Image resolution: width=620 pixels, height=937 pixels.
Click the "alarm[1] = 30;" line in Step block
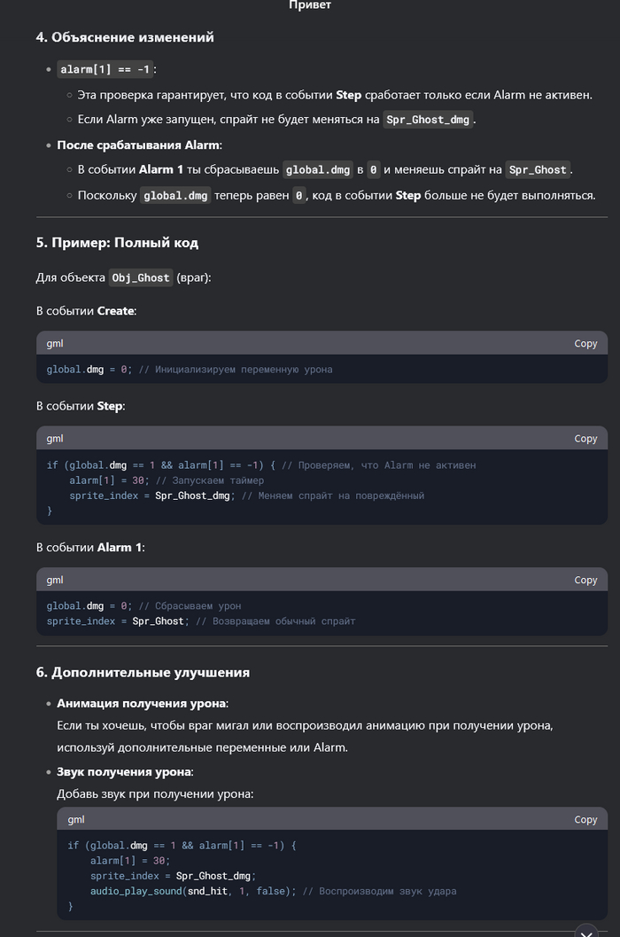(101, 480)
